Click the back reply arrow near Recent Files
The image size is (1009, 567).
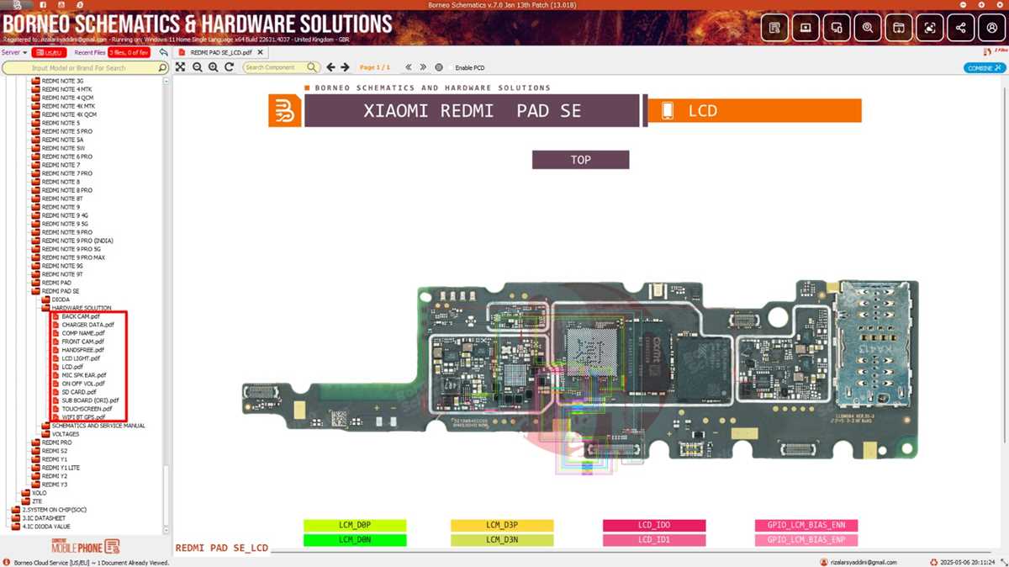click(x=163, y=52)
